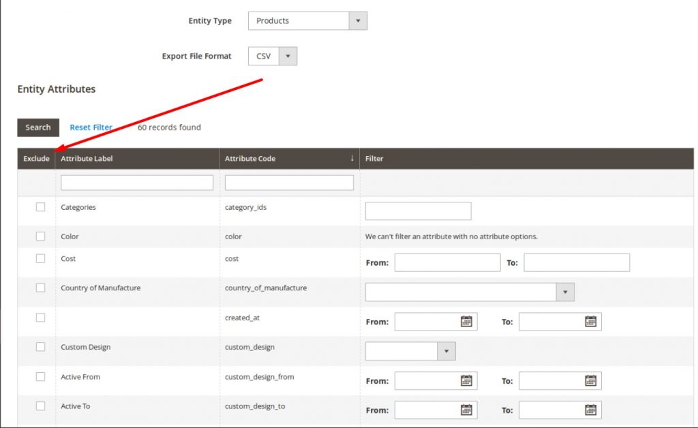The image size is (698, 428).
Task: Expand the Custom Design filter dropdown
Action: [x=446, y=350]
